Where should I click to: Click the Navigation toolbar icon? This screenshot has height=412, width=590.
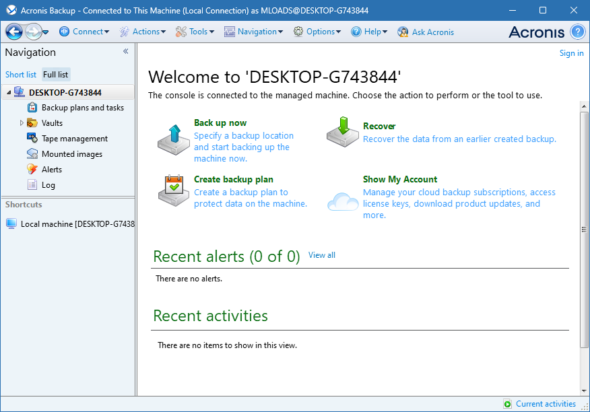pos(230,32)
